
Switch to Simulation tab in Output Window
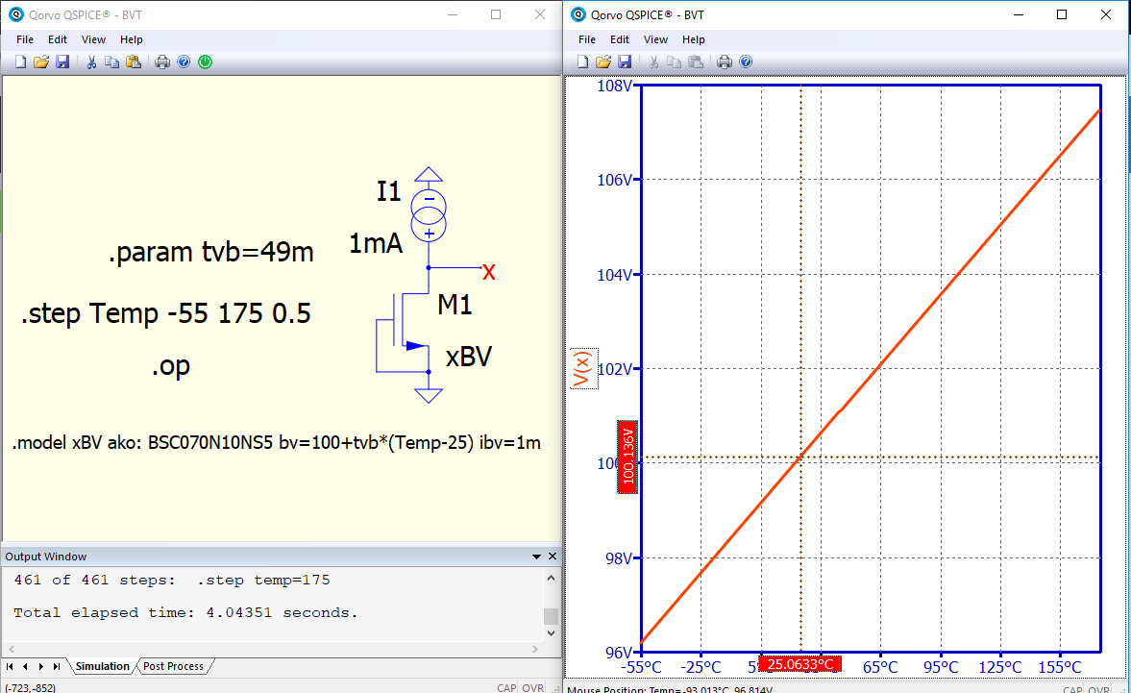click(x=102, y=666)
